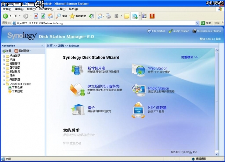This screenshot has height=162, width=225.
Task: Open browser History icon
Action: (91, 16)
